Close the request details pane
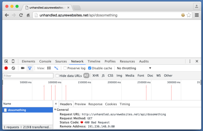Screen dimensions: 203x131 point(56,104)
